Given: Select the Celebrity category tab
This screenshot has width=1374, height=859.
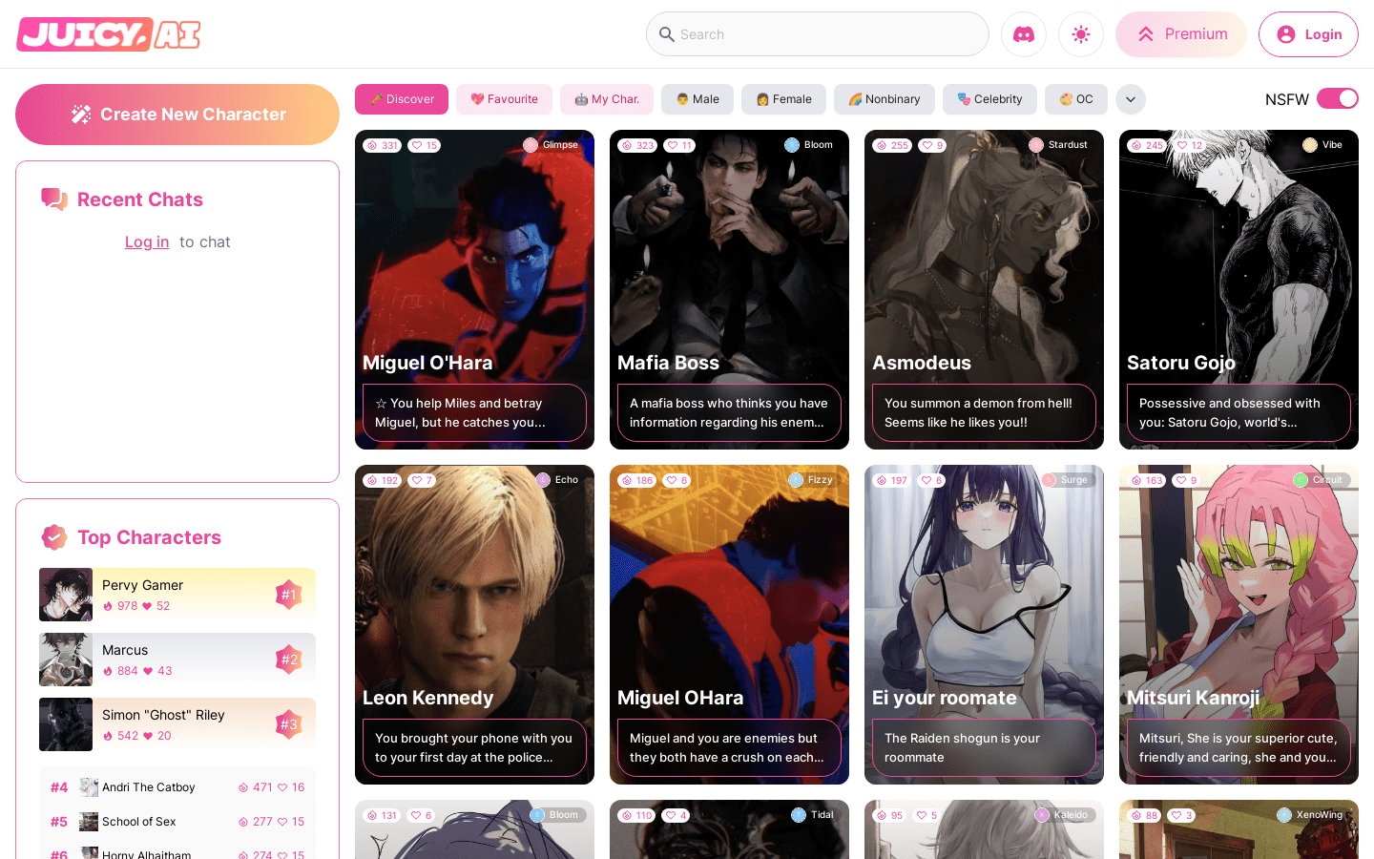Looking at the screenshot, I should tap(989, 99).
